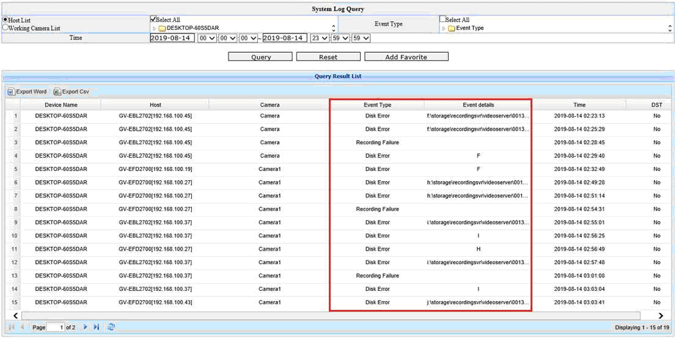The height and width of the screenshot is (338, 676).
Task: Select the Working Camera List radio button
Action: click(x=5, y=28)
